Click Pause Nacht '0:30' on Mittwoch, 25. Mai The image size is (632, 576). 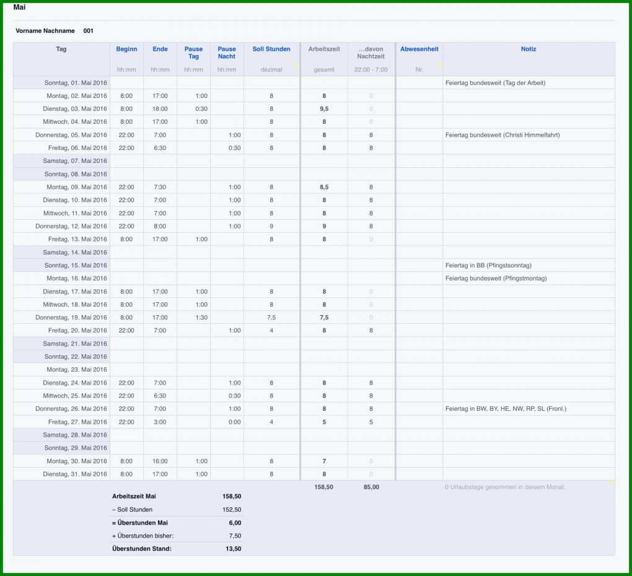(x=235, y=396)
